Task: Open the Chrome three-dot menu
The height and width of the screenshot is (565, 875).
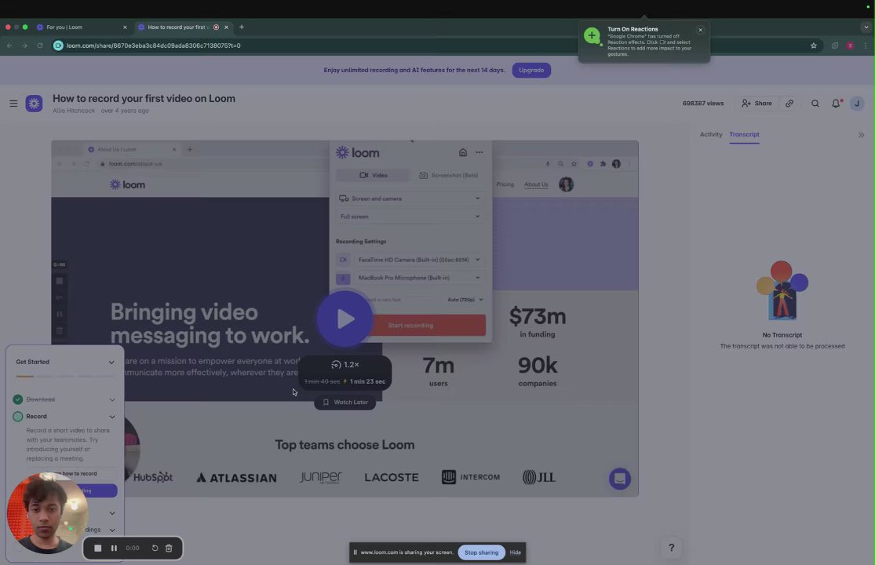Action: pos(866,46)
